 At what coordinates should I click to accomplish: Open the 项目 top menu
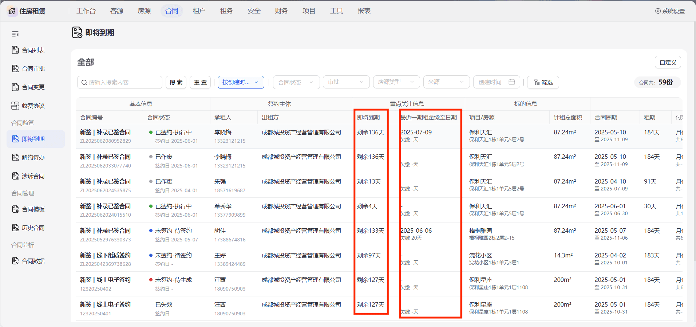[309, 11]
